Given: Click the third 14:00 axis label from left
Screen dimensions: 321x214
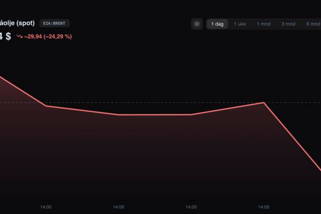Looking at the screenshot, I should 191,207.
